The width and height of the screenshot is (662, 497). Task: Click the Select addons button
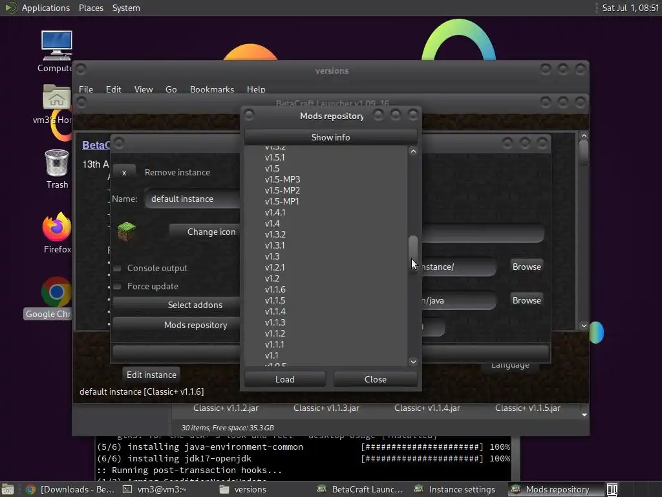point(177,305)
